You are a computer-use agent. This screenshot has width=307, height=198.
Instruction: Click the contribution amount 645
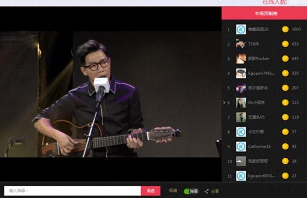[x=295, y=58]
